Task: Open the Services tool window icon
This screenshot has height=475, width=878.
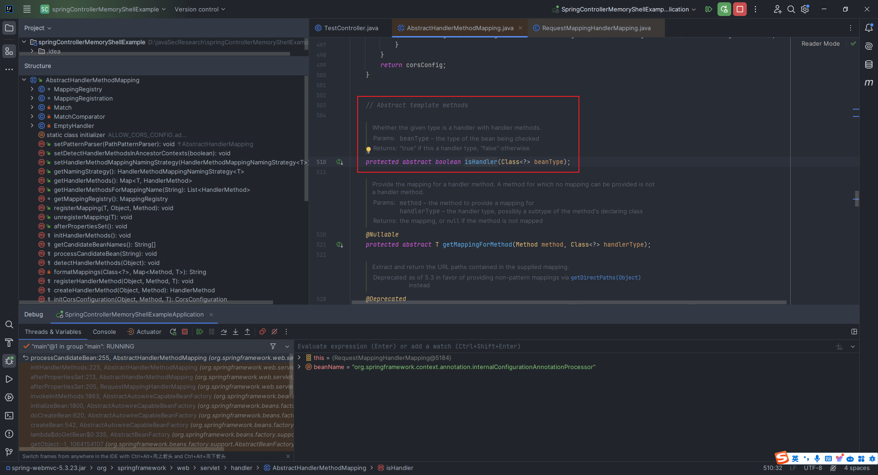Action: pyautogui.click(x=9, y=397)
